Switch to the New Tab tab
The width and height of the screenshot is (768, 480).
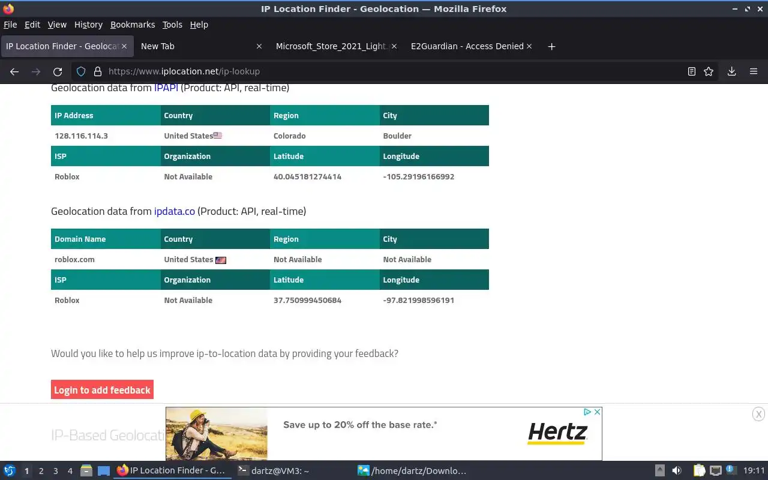pyautogui.click(x=202, y=46)
